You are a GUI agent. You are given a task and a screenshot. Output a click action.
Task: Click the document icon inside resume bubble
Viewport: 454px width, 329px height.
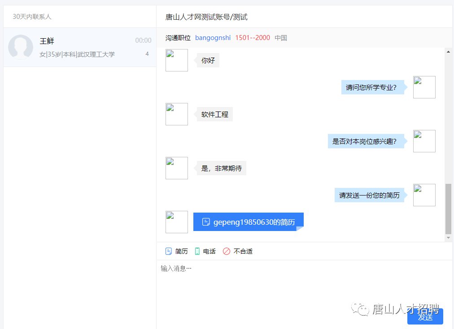point(206,222)
